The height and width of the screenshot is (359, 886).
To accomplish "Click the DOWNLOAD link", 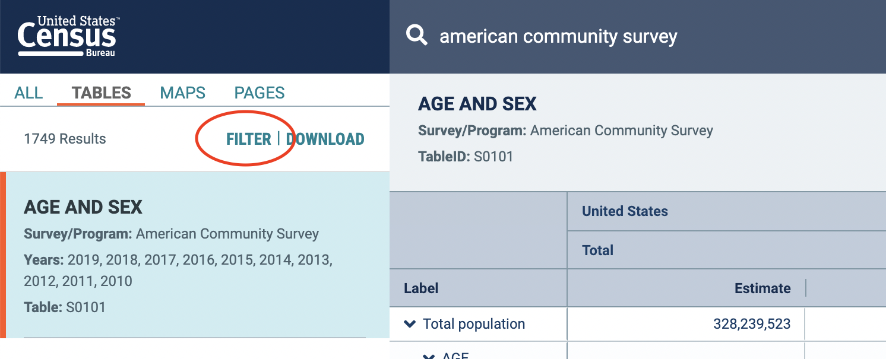I will (325, 139).
